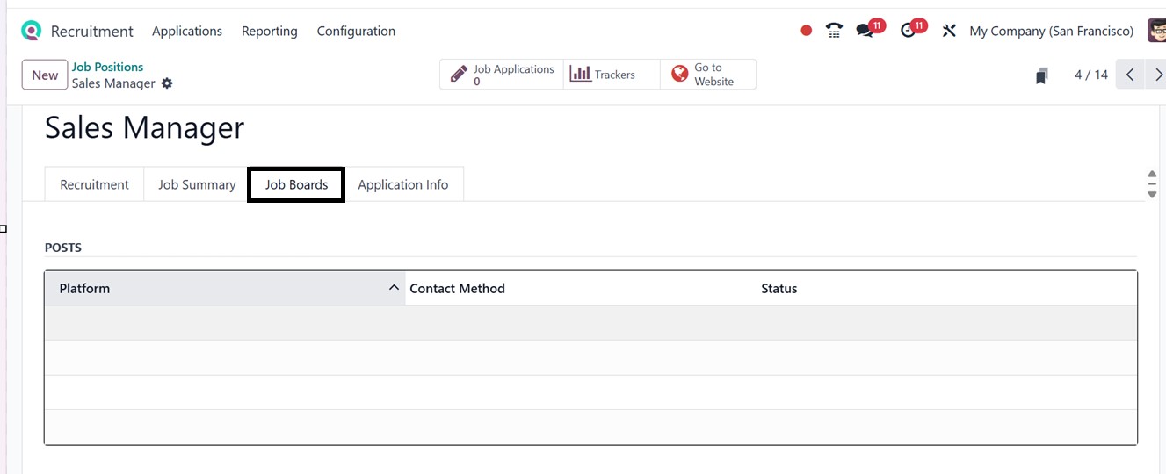Open the activities clock icon

click(909, 31)
